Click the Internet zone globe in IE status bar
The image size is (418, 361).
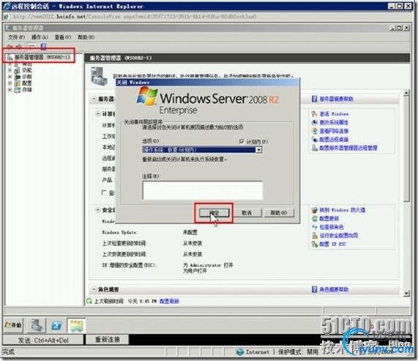[x=240, y=351]
